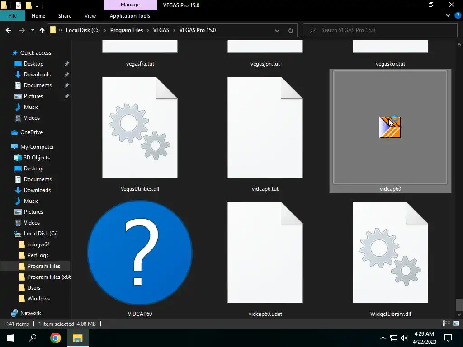Refresh the current folder

[291, 30]
